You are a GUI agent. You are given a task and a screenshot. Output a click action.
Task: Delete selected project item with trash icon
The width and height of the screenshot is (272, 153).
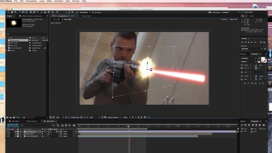click(x=24, y=117)
